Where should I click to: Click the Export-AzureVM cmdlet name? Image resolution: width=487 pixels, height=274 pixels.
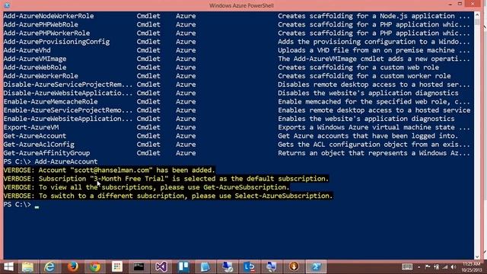(31, 127)
